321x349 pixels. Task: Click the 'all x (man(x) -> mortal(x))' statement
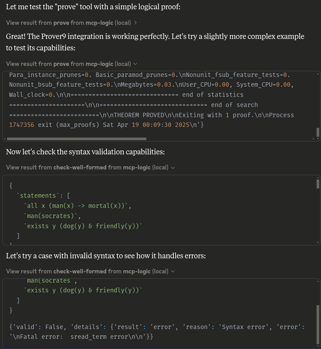pos(77,206)
